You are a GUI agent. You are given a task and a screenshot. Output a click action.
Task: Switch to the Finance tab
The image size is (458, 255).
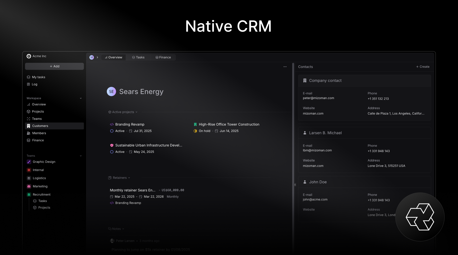click(x=163, y=57)
